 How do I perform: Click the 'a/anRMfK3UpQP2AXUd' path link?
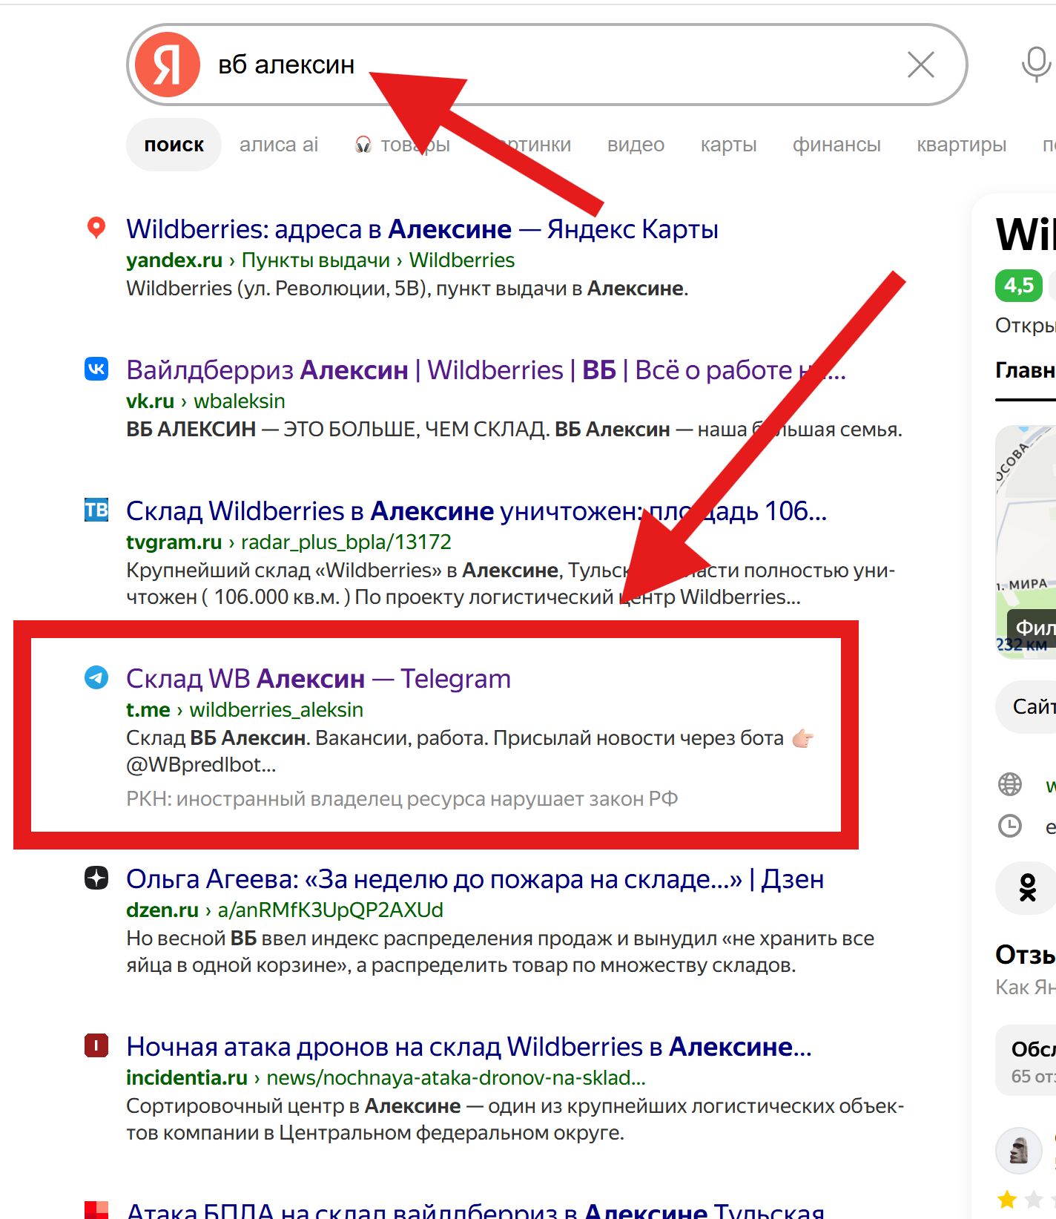click(x=331, y=910)
